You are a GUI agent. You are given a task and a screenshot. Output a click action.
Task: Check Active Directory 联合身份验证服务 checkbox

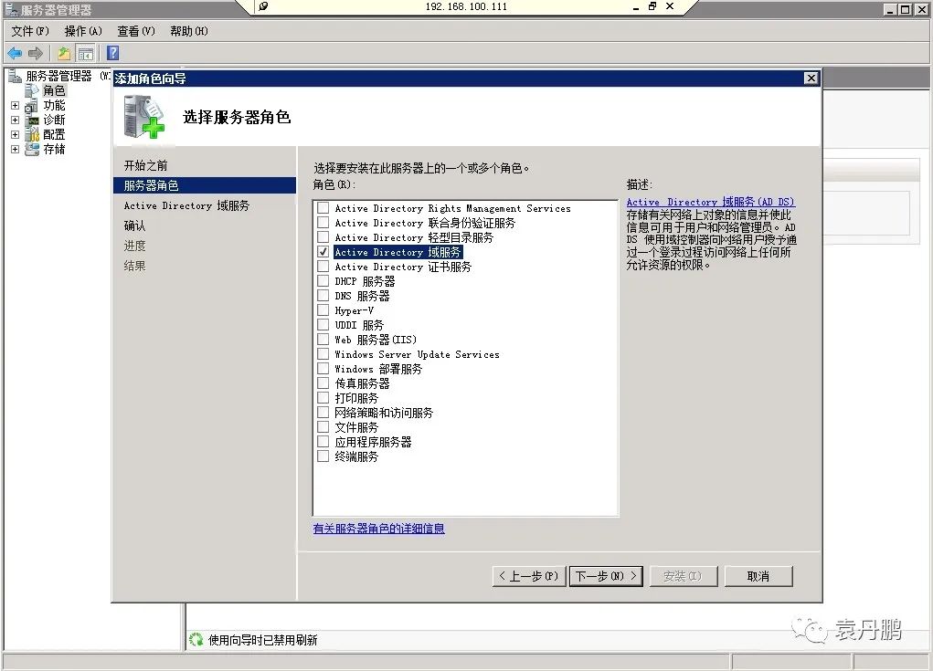click(323, 223)
